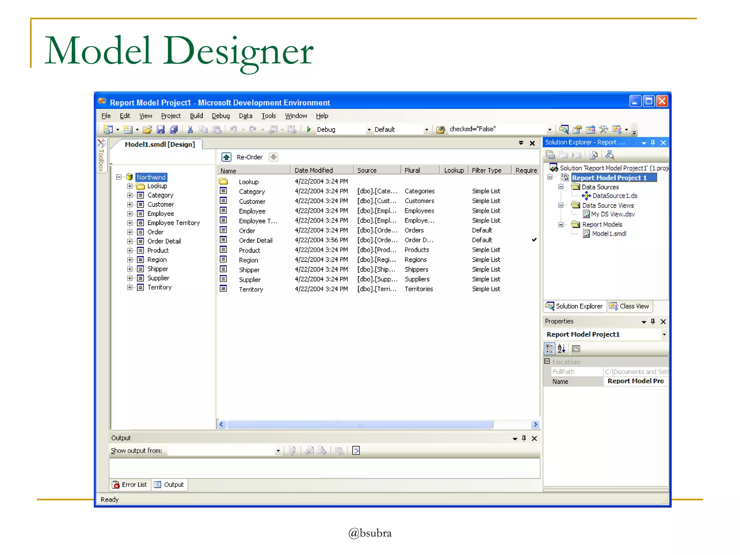Screen dimensions: 740x555
Task: Start debugging with the green play icon
Action: tap(309, 129)
